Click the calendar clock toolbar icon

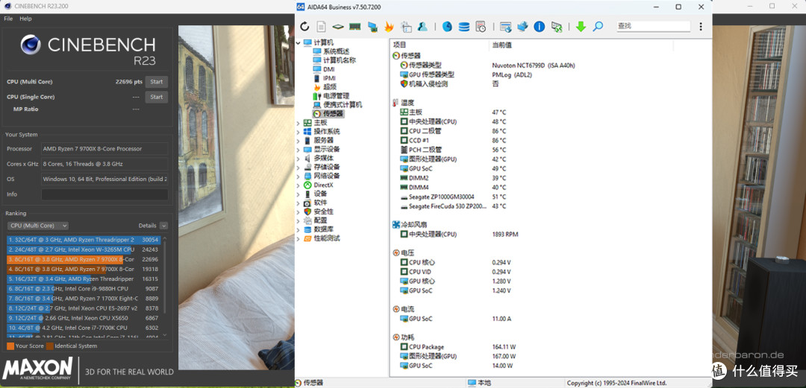[481, 27]
